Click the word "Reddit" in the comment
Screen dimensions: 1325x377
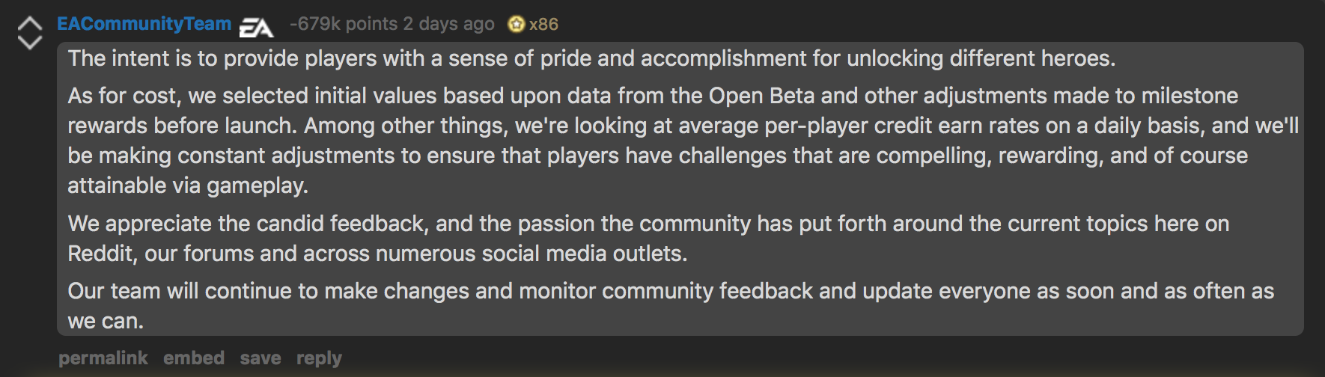point(100,254)
